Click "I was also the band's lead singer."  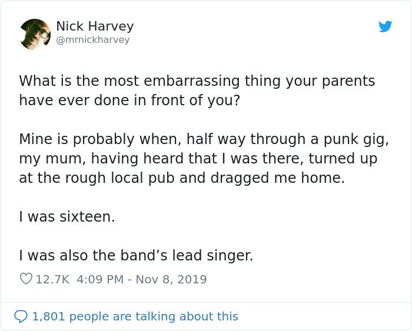click(136, 255)
